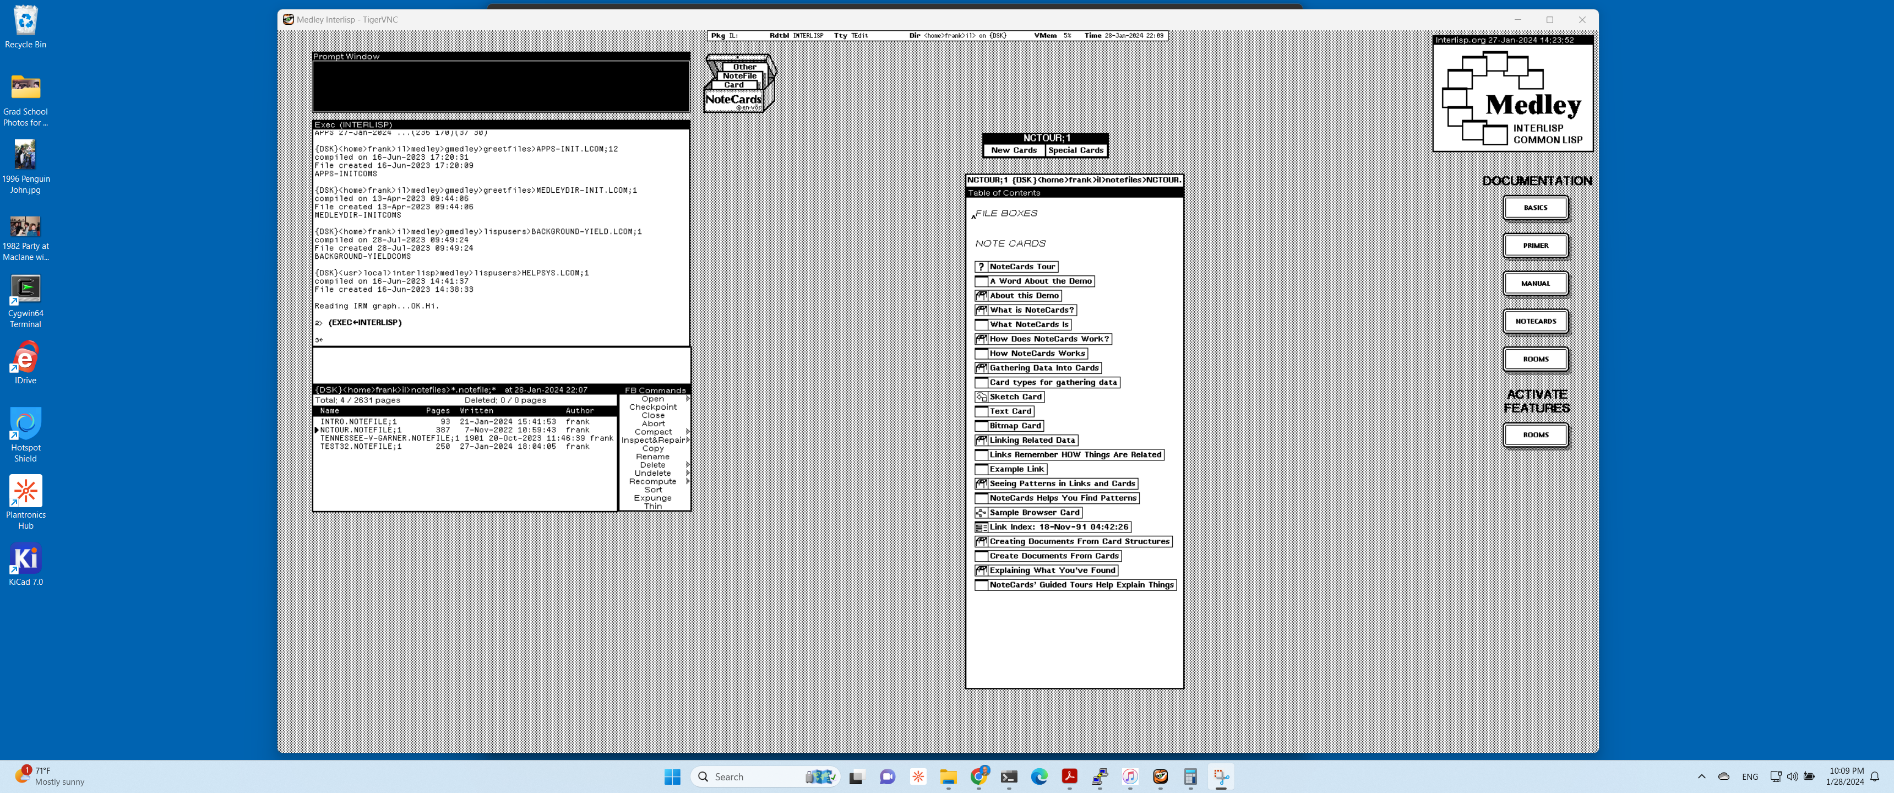Click the Creating Documents From Card Structures icon
Viewport: 1894px width, 793px height.
pos(981,541)
